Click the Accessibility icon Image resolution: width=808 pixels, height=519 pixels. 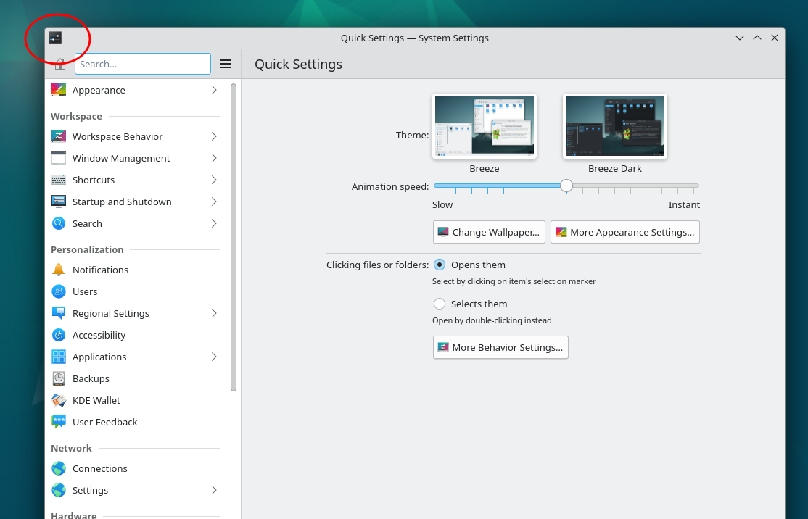(x=59, y=335)
